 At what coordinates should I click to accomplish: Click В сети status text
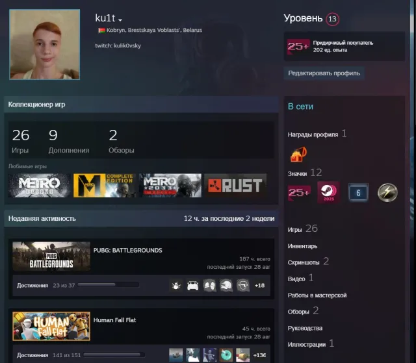coord(300,106)
